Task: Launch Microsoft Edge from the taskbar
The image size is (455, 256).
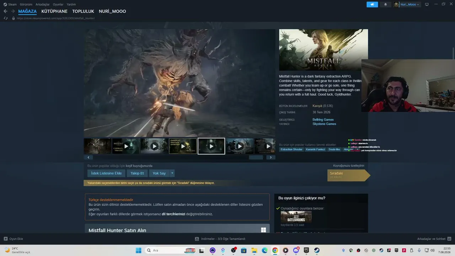Action: tap(265, 250)
